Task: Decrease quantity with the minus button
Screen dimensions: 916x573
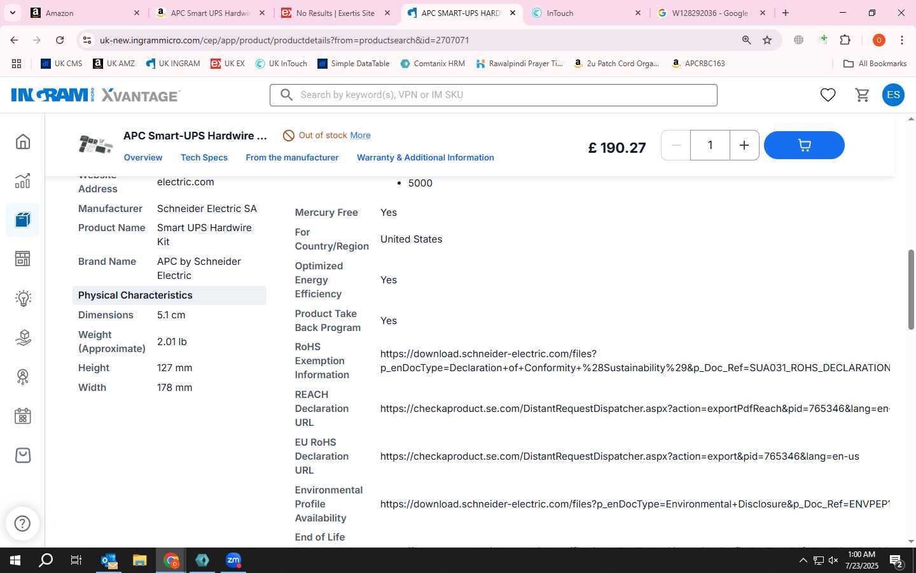Action: 676,145
